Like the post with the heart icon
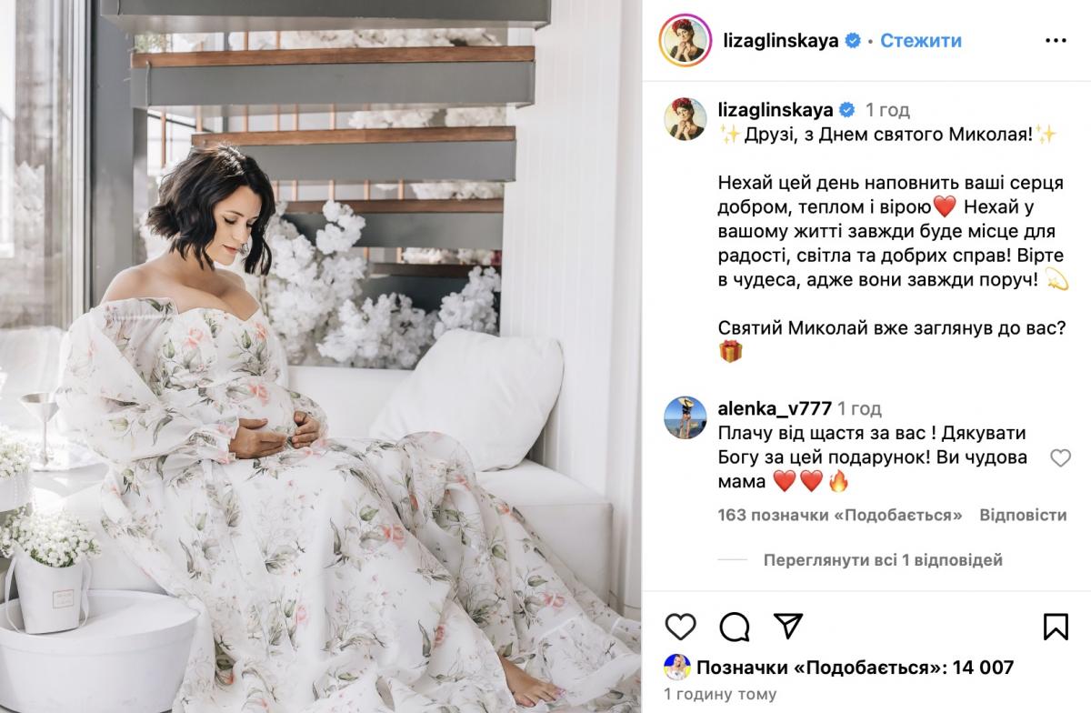Image resolution: width=1091 pixels, height=713 pixels. coord(680,627)
